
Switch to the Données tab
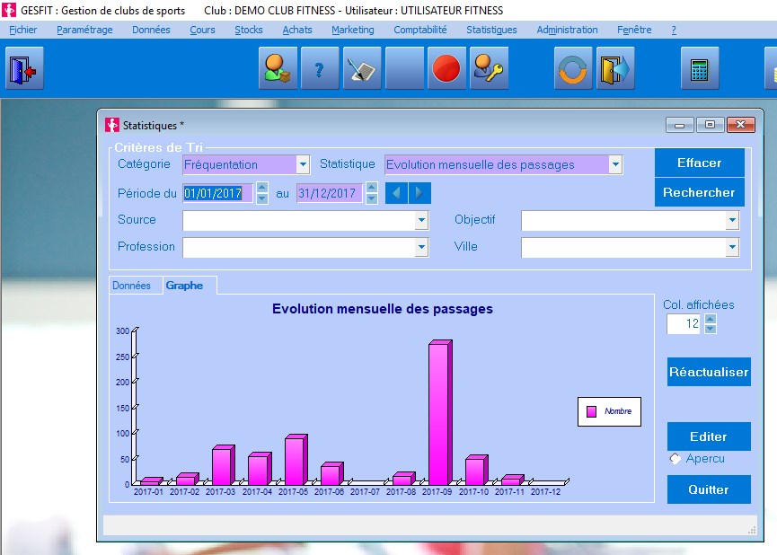click(x=131, y=286)
